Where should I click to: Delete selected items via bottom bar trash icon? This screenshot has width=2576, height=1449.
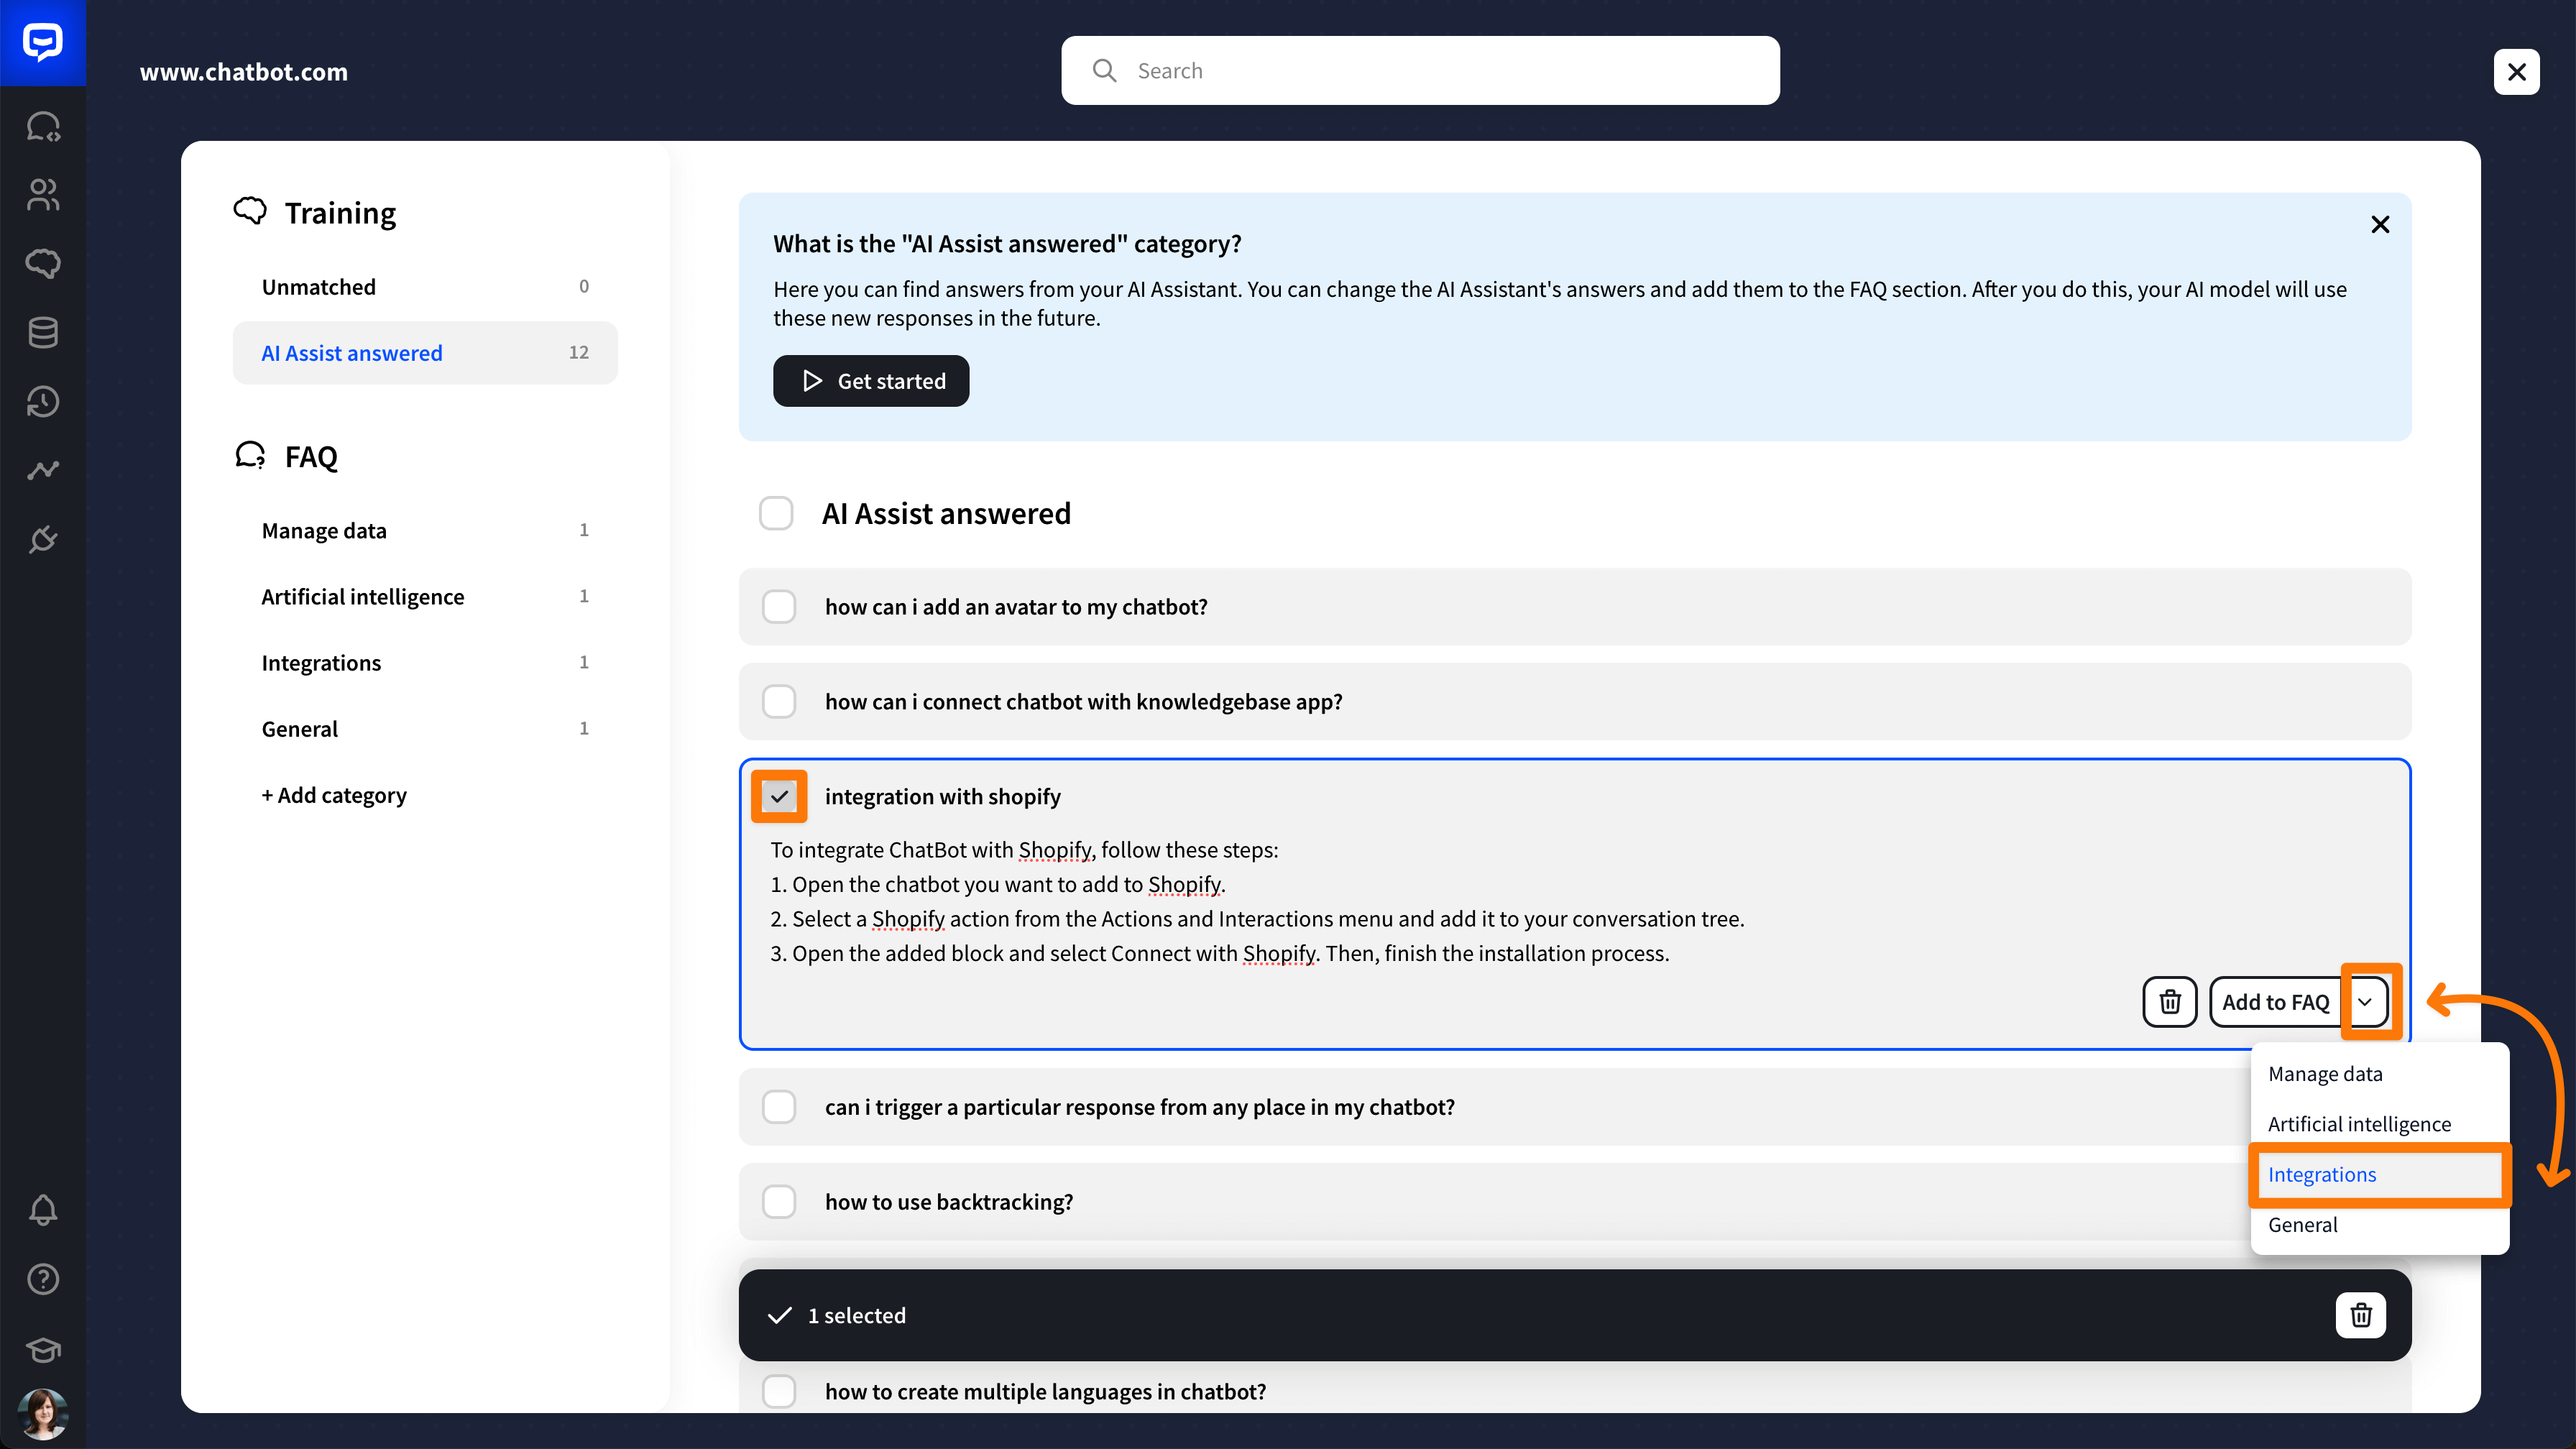pos(2361,1315)
